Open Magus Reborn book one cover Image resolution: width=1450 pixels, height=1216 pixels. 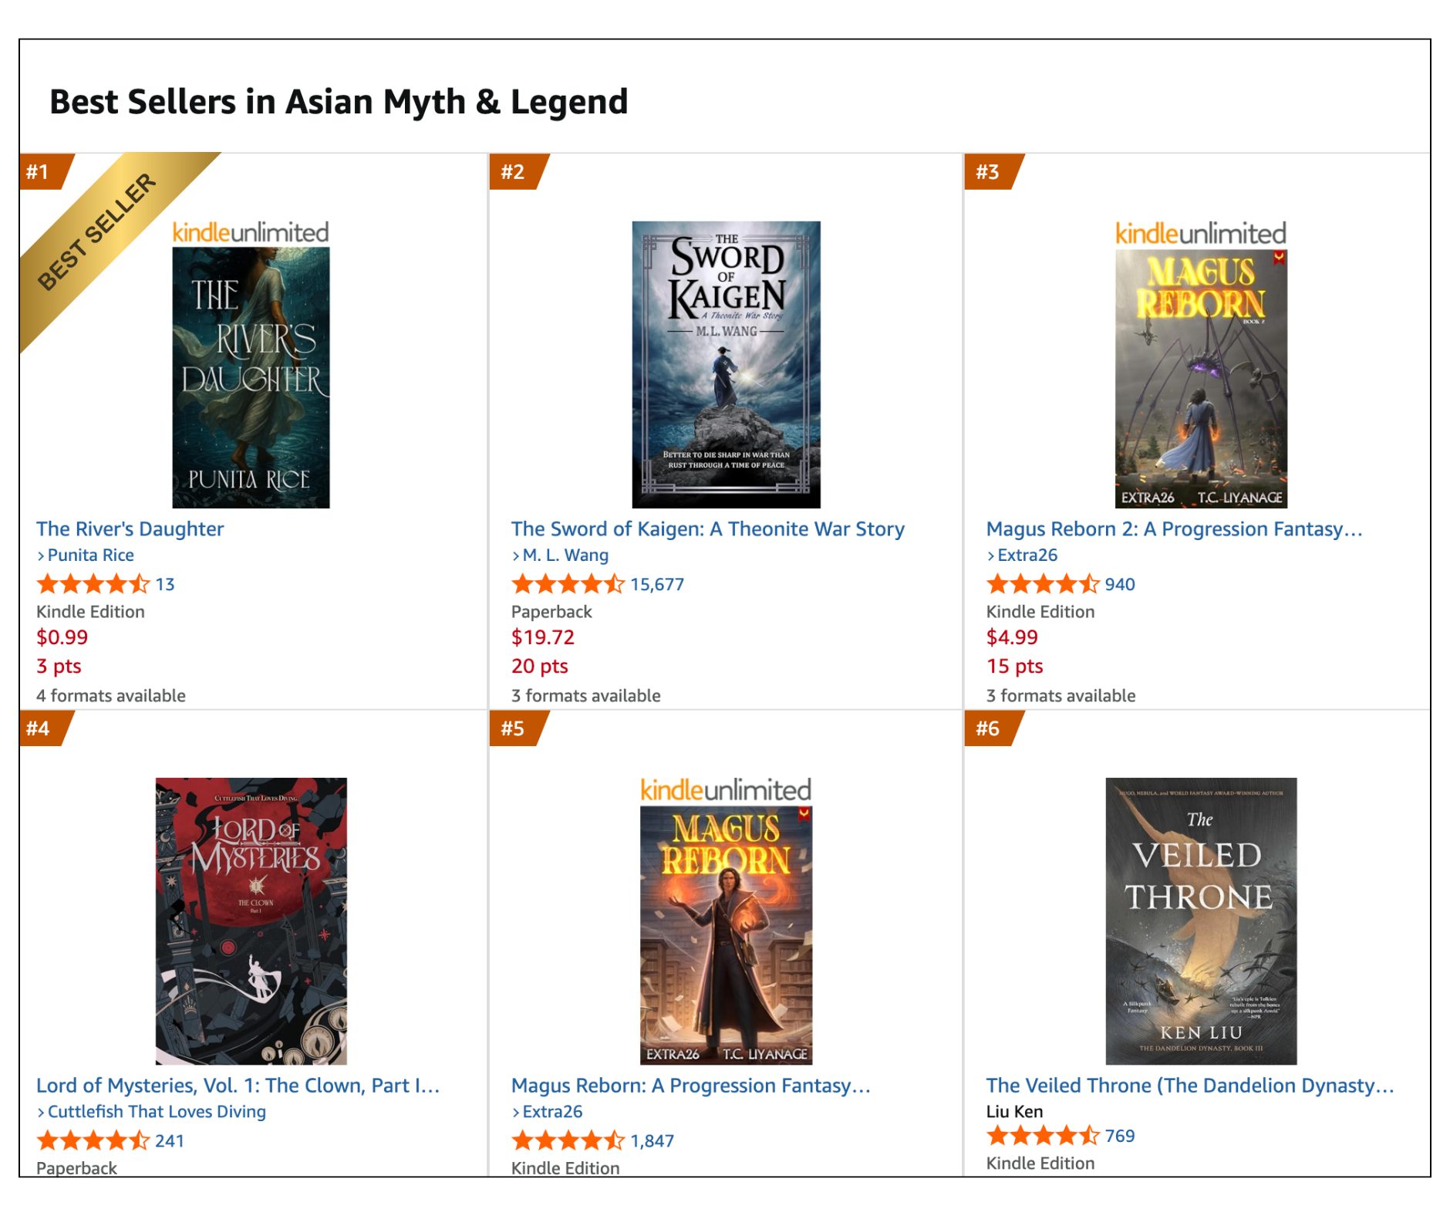(x=726, y=935)
